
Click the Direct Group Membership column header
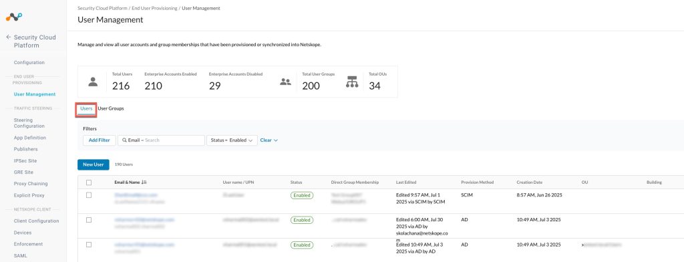[x=355, y=182]
